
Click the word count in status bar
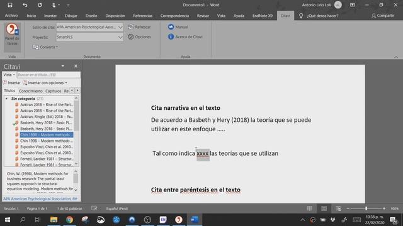70,208
